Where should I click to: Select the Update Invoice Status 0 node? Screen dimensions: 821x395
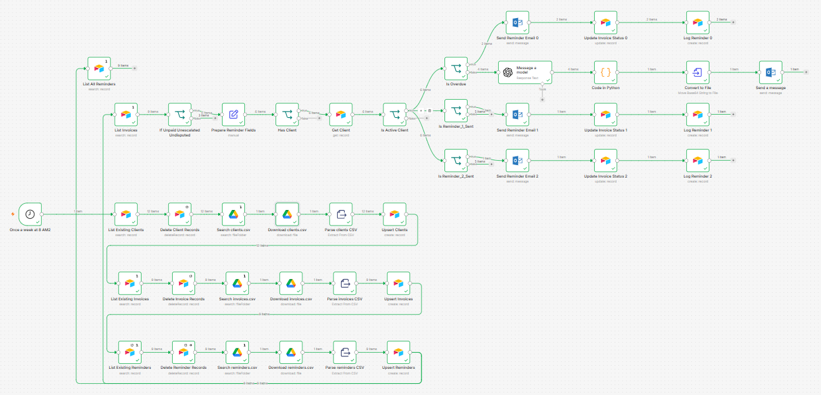[x=605, y=22]
